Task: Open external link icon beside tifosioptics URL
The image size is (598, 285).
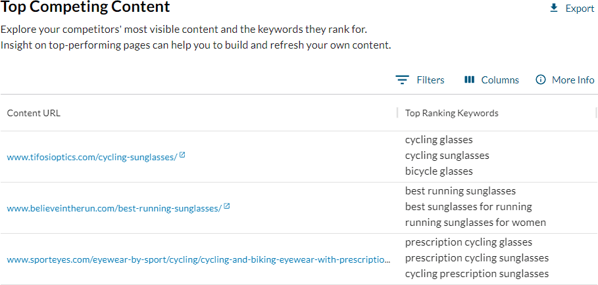Action: coord(182,155)
